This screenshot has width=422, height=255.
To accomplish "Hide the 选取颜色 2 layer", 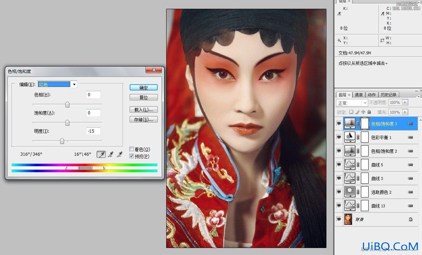I will pyautogui.click(x=339, y=192).
